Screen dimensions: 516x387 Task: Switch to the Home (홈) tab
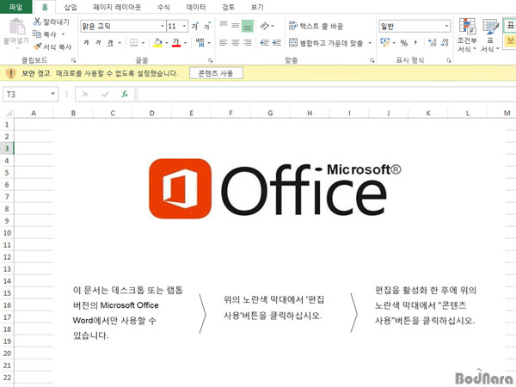click(x=45, y=7)
